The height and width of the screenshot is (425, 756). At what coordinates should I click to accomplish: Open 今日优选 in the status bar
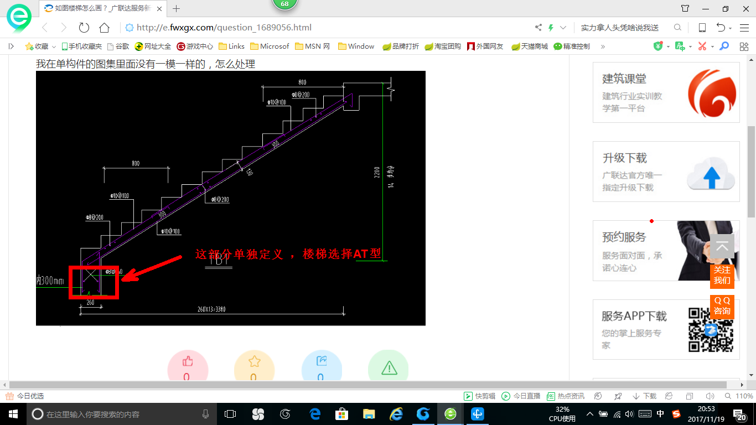coord(24,396)
